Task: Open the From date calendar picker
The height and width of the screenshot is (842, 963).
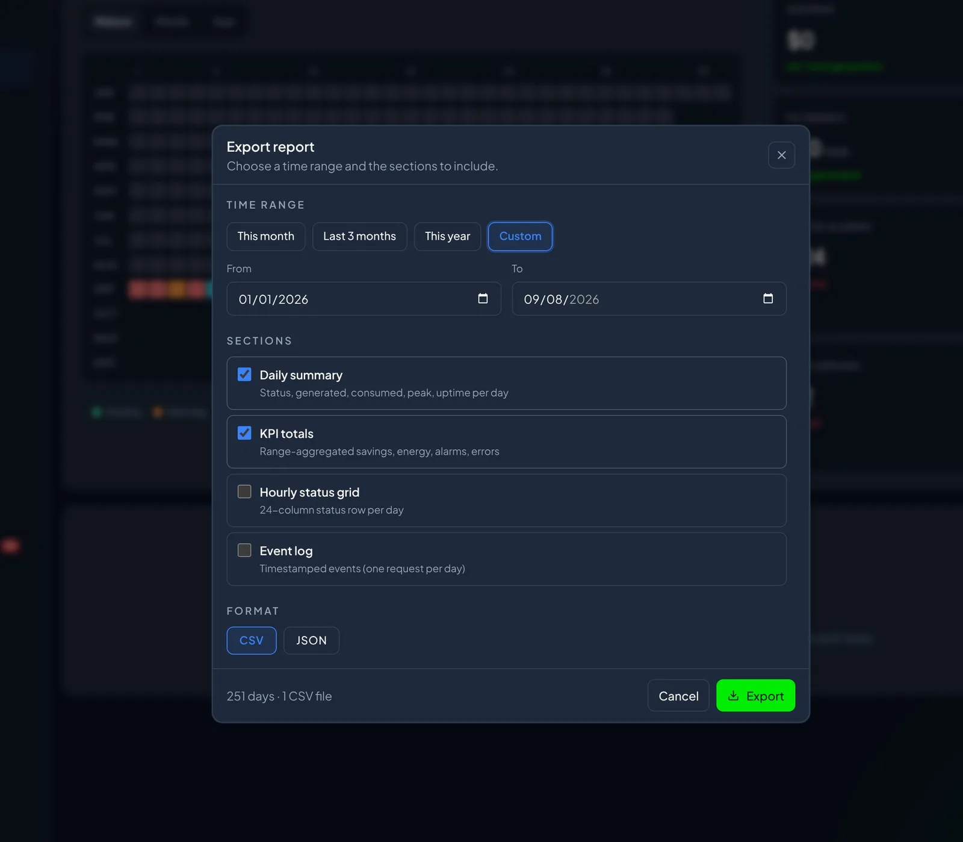Action: pyautogui.click(x=483, y=299)
